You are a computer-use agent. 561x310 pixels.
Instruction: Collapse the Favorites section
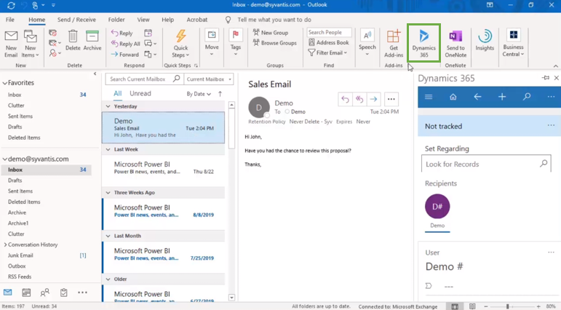(x=4, y=83)
